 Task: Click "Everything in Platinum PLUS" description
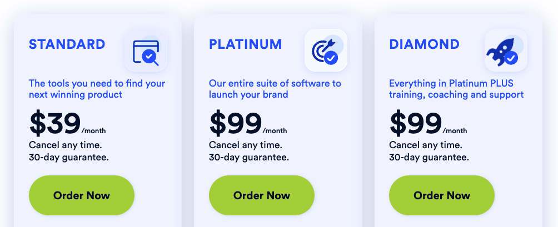pos(456,89)
